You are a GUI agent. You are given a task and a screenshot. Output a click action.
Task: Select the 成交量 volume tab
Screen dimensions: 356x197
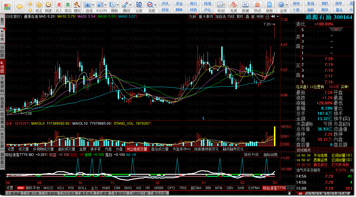24,149
